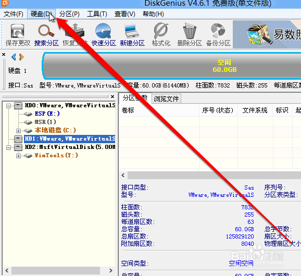Click the 新建分区 toolbar icon
The width and height of the screenshot is (301, 276).
[132, 35]
